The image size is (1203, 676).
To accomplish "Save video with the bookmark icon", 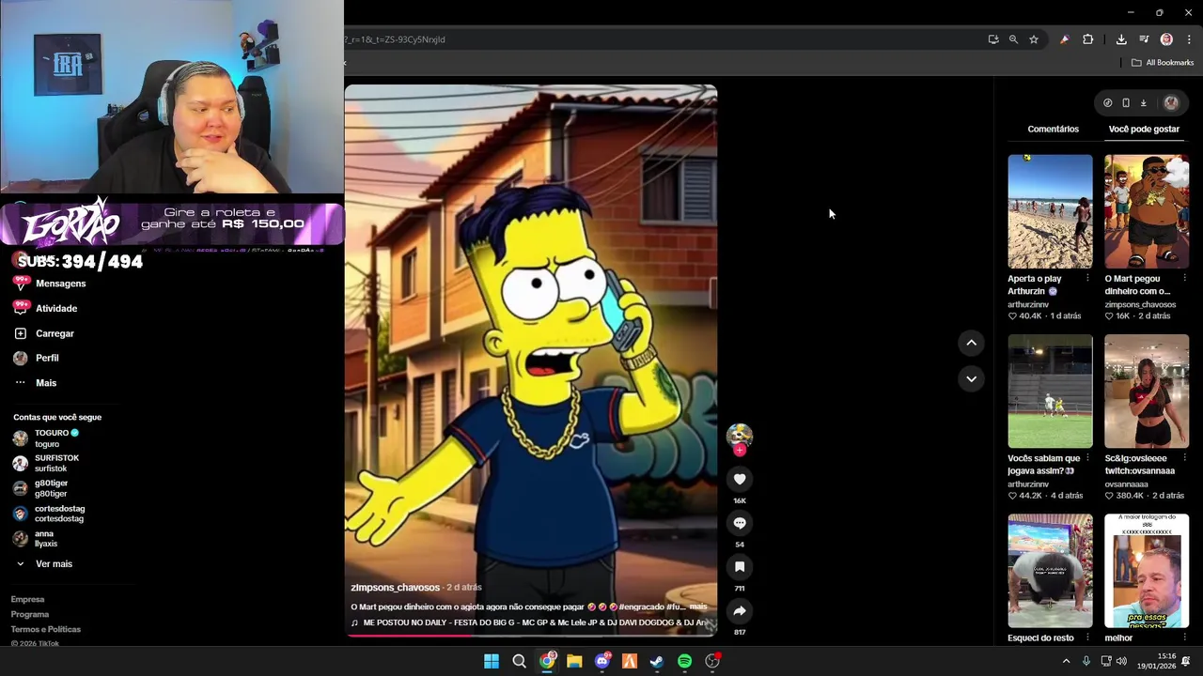I will point(740,567).
